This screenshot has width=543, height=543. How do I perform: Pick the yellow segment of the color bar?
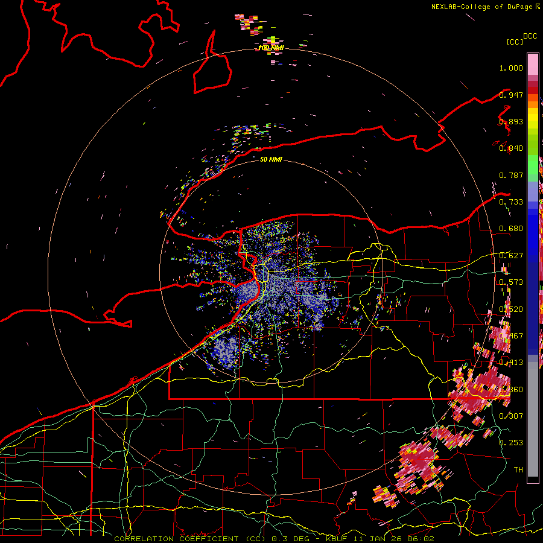click(533, 118)
